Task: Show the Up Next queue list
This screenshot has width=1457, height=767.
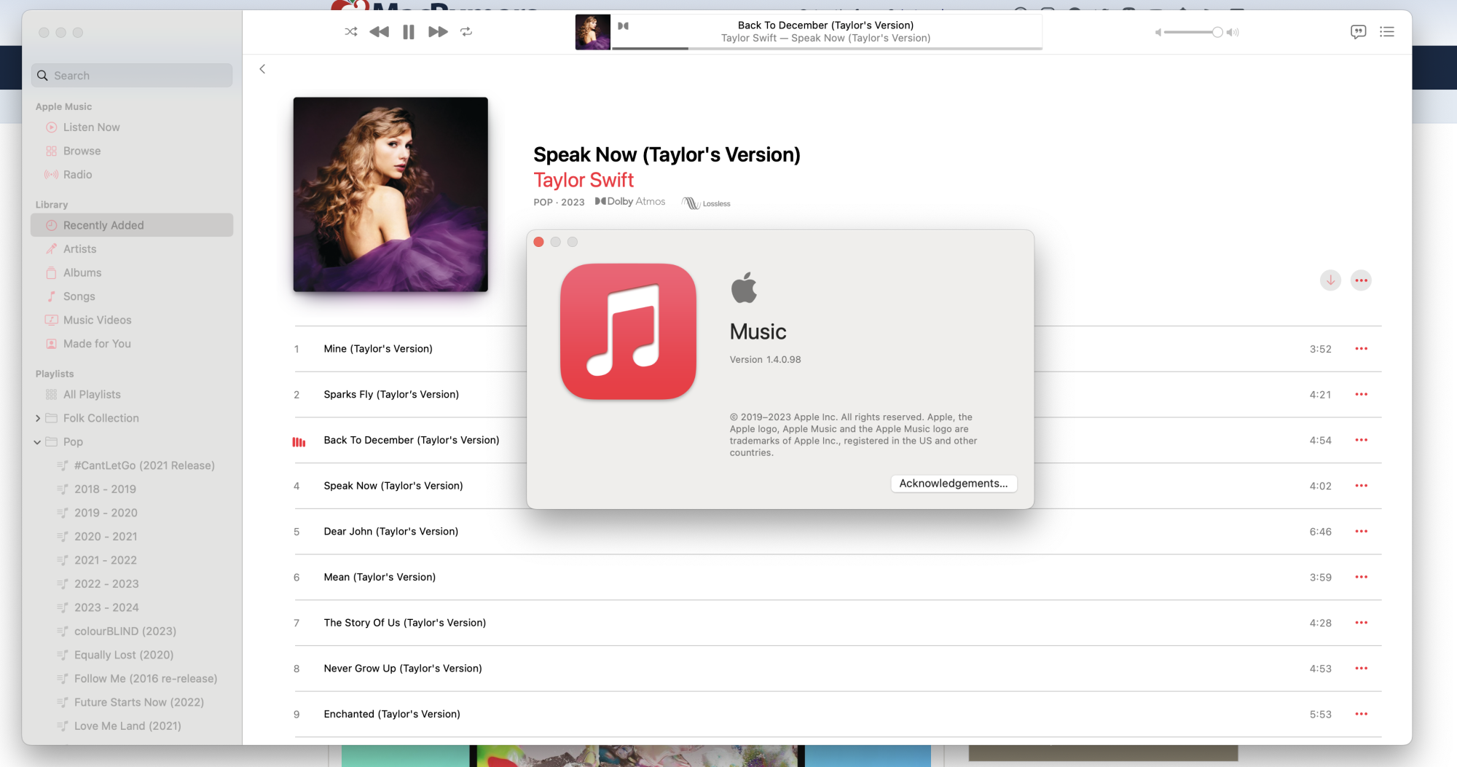Action: click(x=1387, y=31)
